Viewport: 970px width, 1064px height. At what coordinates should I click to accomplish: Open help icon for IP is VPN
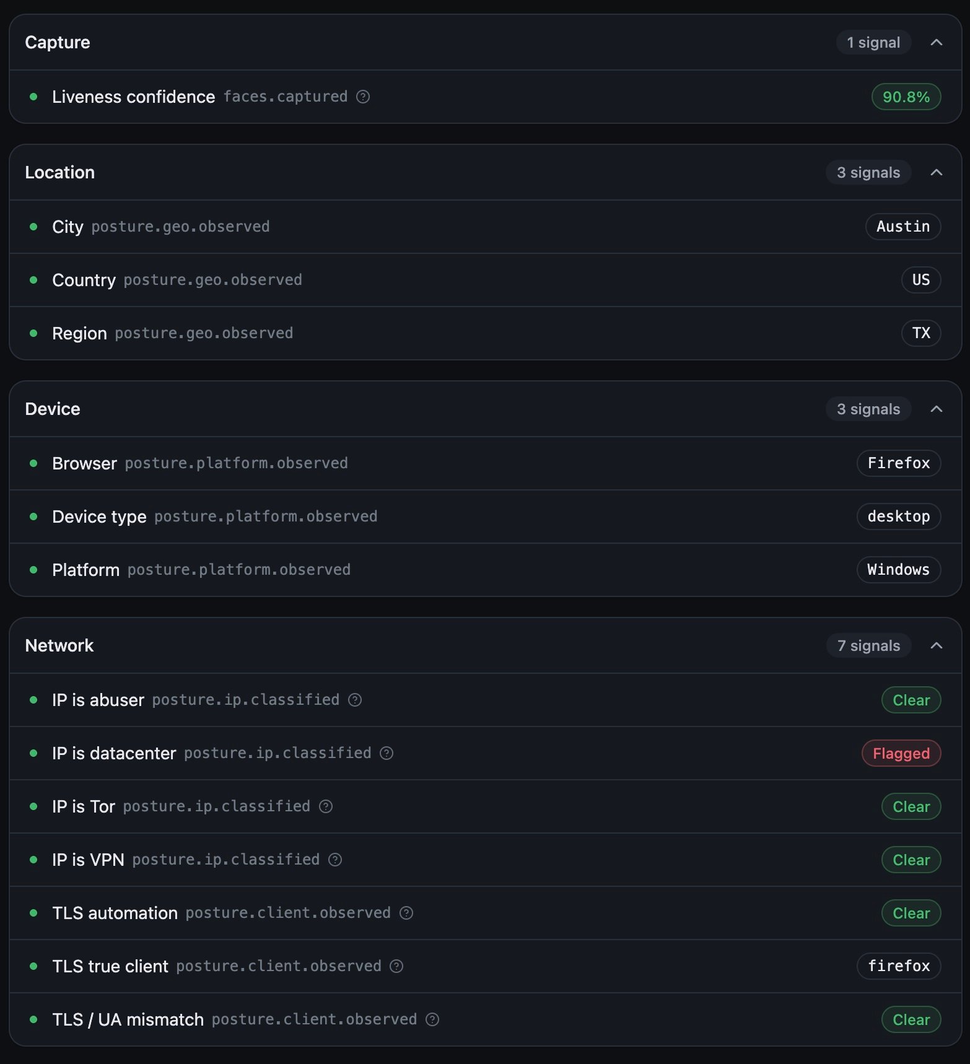(335, 860)
